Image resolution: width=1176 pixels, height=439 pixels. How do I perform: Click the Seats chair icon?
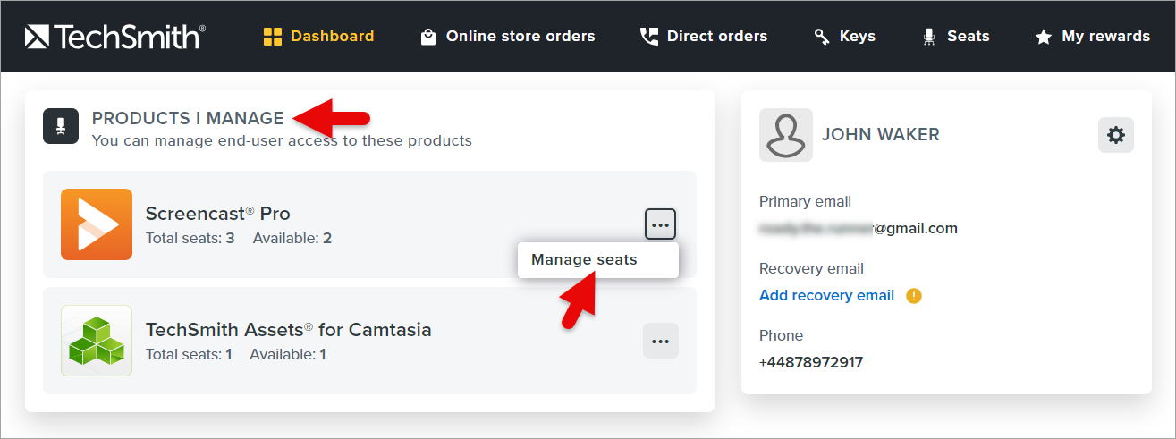point(929,37)
